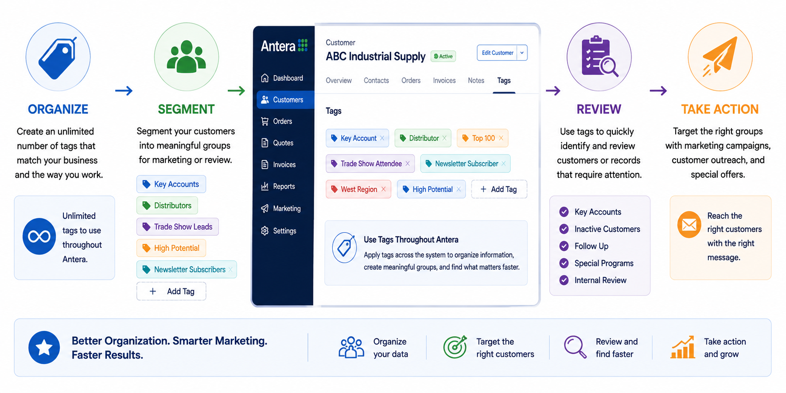Image resolution: width=786 pixels, height=393 pixels.
Task: Click the Target the right customers icon
Action: 455,347
